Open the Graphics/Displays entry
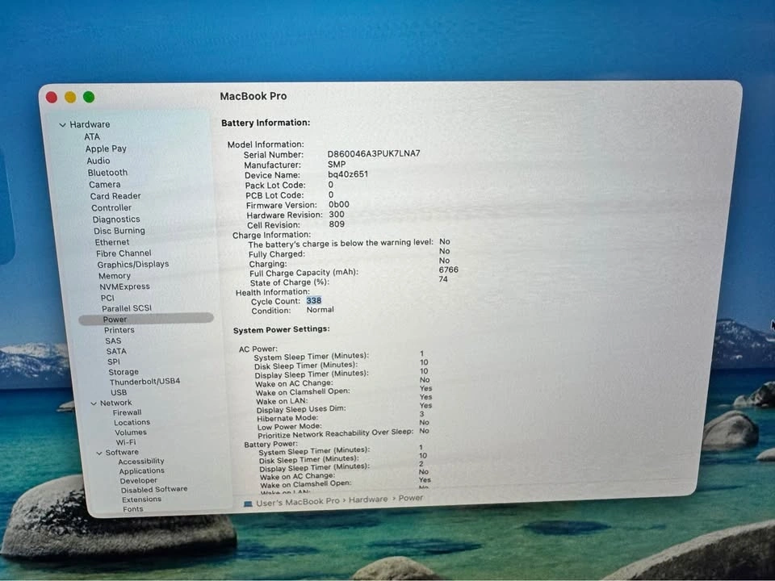This screenshot has width=775, height=581. [x=133, y=265]
